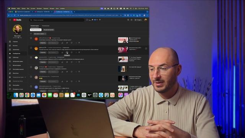245x138 pixels.
Task: Switch to the Комментарии tab
Action: [35, 26]
